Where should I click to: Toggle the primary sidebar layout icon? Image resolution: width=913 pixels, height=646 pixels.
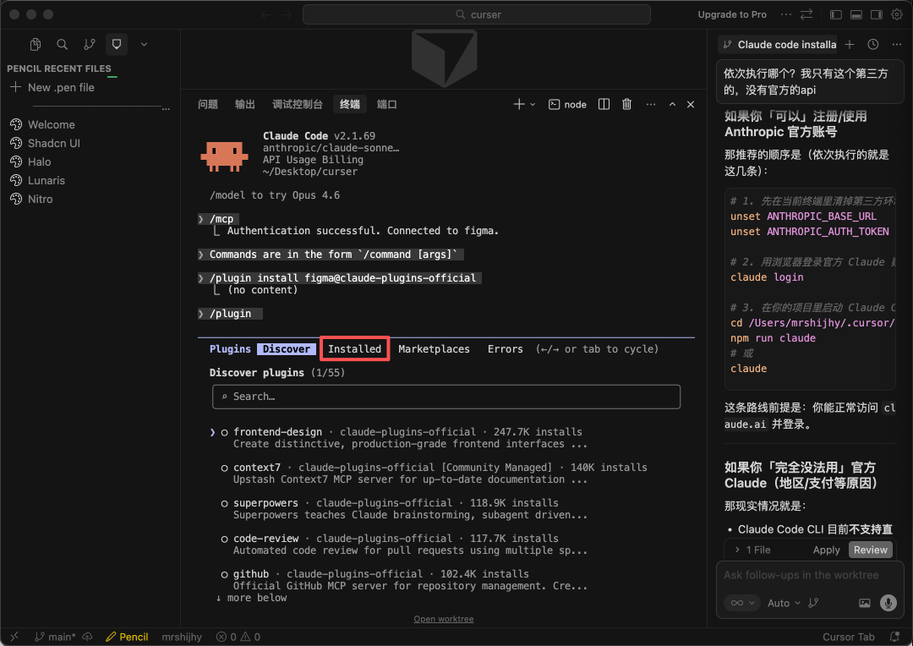click(x=835, y=14)
